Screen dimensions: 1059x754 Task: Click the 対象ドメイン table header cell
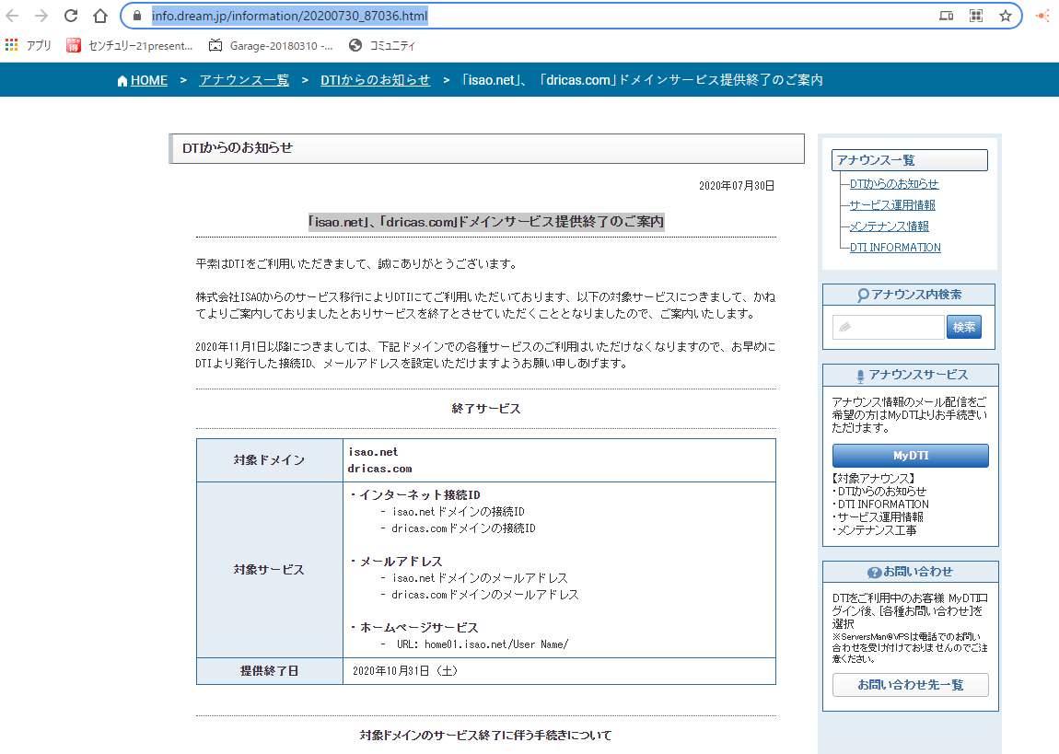pos(270,460)
